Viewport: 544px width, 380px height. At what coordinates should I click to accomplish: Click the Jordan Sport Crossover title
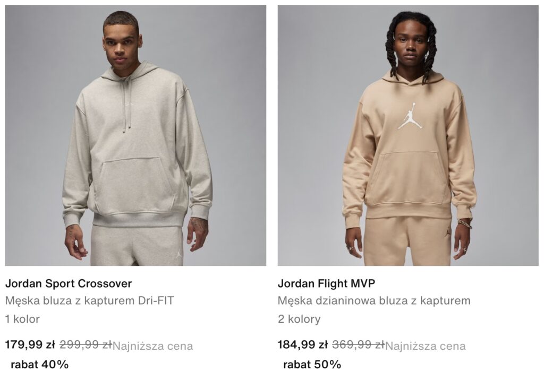click(x=69, y=283)
